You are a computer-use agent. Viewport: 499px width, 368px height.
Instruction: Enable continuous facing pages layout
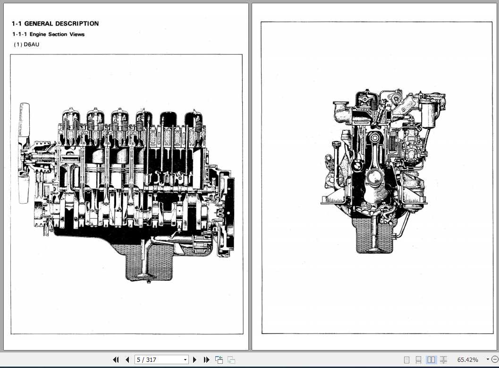[444, 359]
